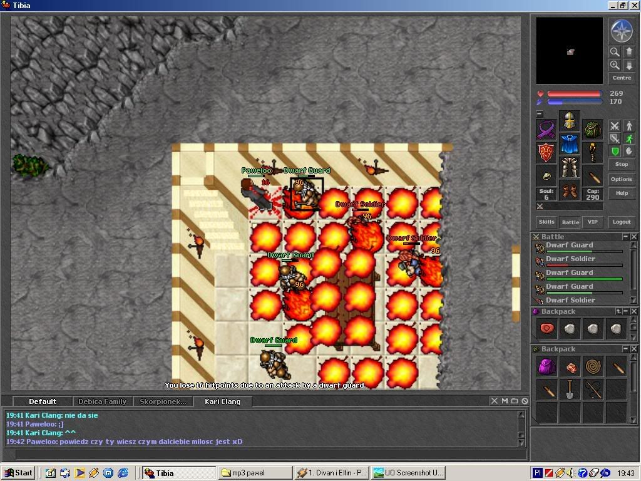
Task: Click the Centre minimap button
Action: click(x=622, y=78)
